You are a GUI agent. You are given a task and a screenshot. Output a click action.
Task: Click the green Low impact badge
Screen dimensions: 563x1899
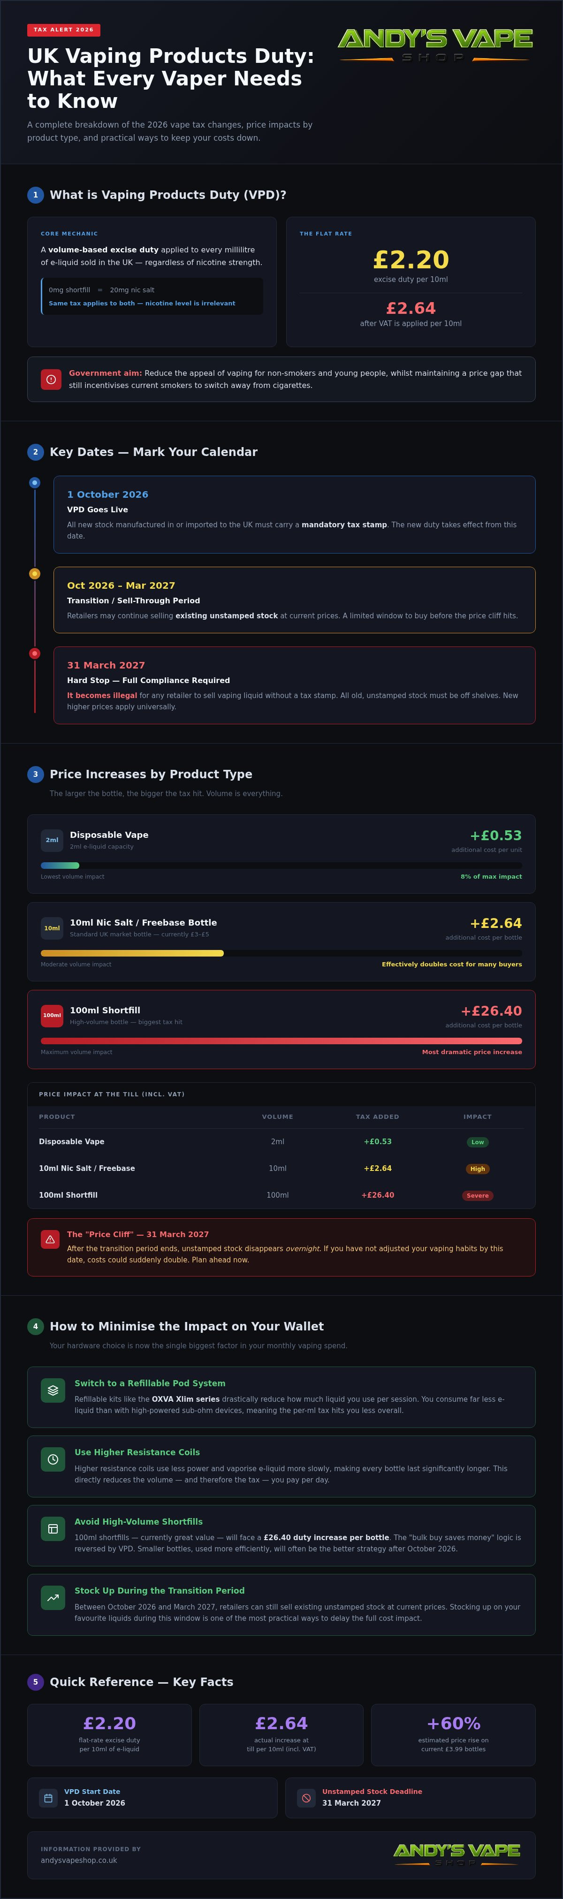478,1142
